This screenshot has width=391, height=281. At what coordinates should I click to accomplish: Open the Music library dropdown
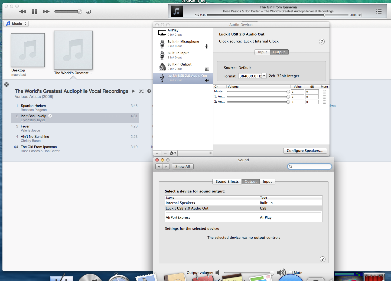pyautogui.click(x=16, y=24)
